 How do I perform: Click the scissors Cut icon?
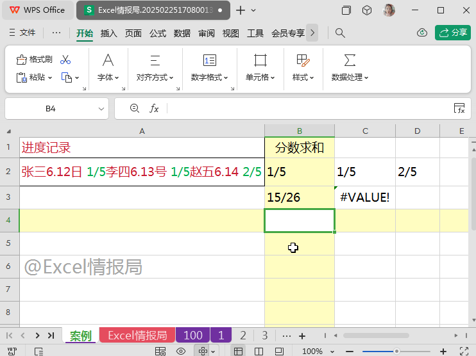coord(65,60)
